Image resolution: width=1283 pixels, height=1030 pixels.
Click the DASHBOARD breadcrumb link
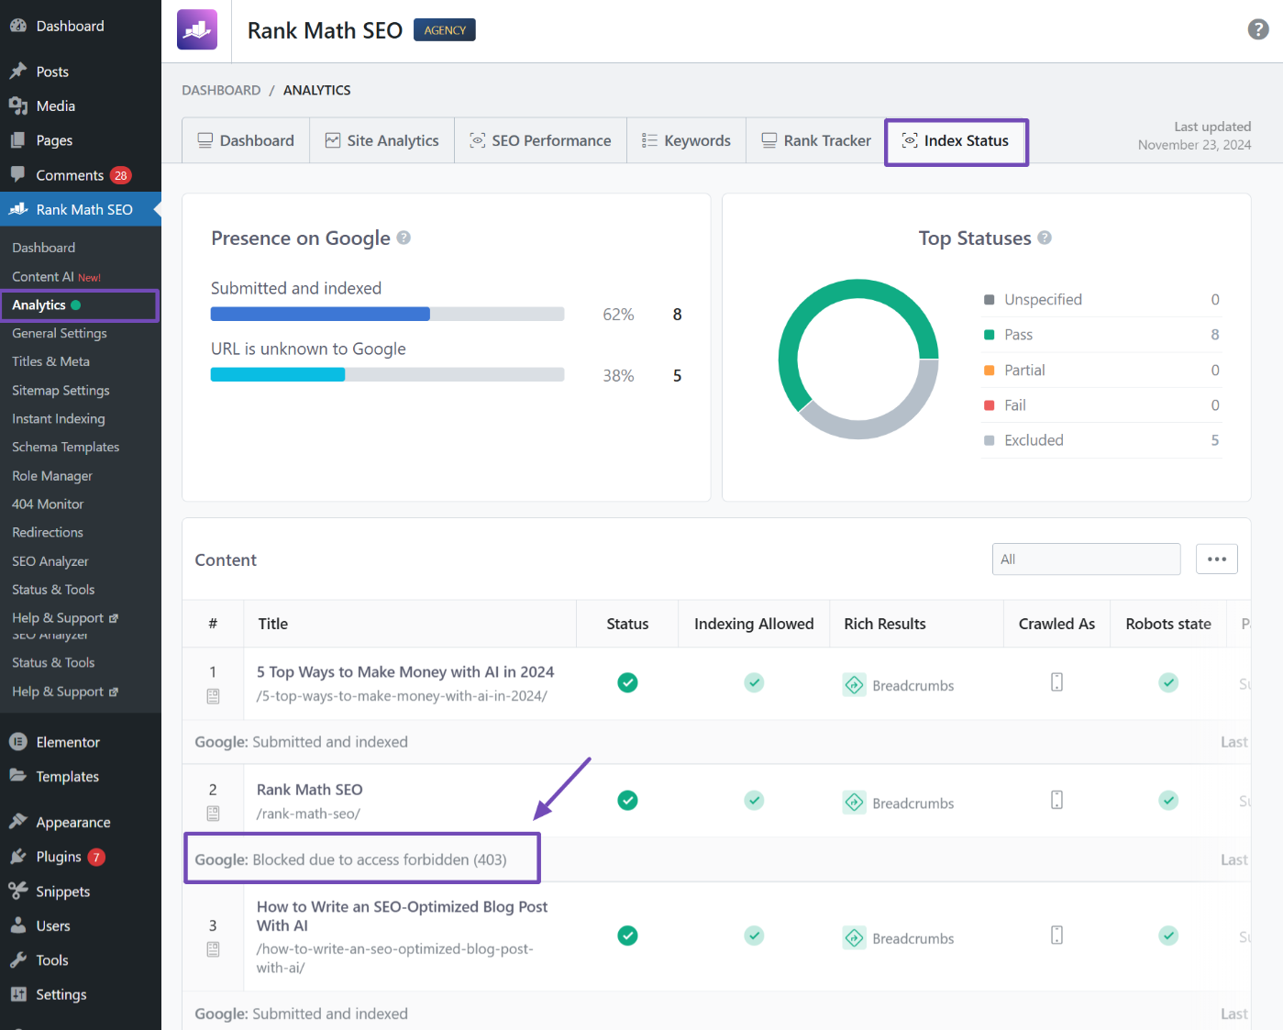pos(221,90)
